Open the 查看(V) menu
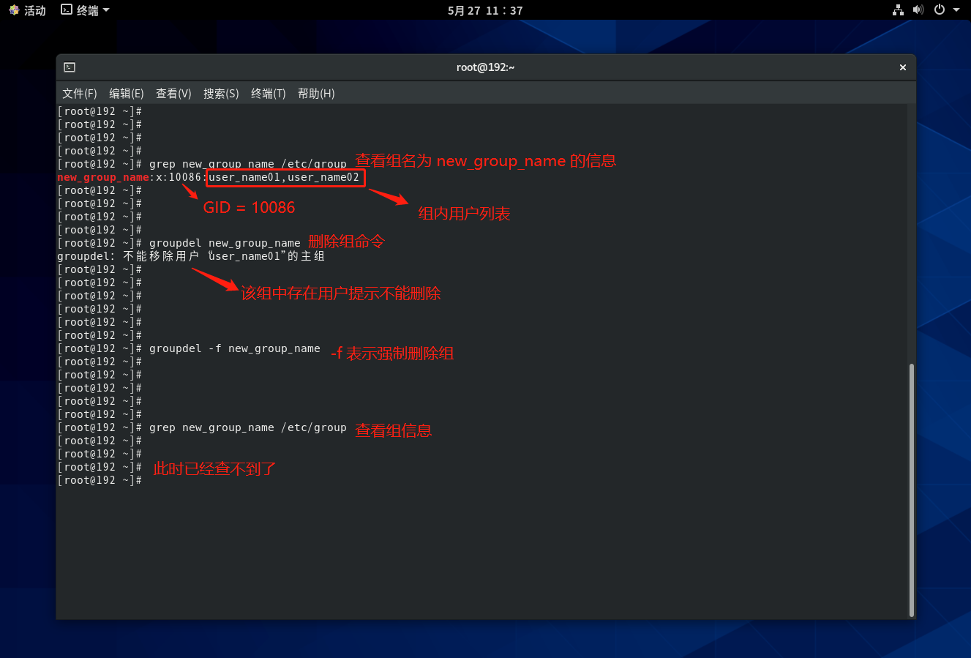 173,94
